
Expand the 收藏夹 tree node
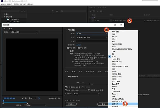pos(2,14)
